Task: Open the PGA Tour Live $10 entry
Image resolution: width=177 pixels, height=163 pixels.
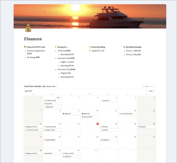Action: pyautogui.click(x=33, y=130)
